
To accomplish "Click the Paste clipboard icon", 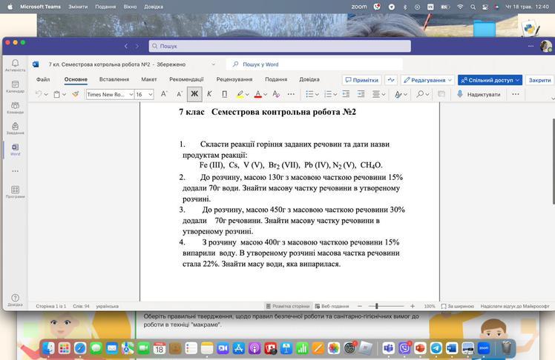I will pos(56,94).
